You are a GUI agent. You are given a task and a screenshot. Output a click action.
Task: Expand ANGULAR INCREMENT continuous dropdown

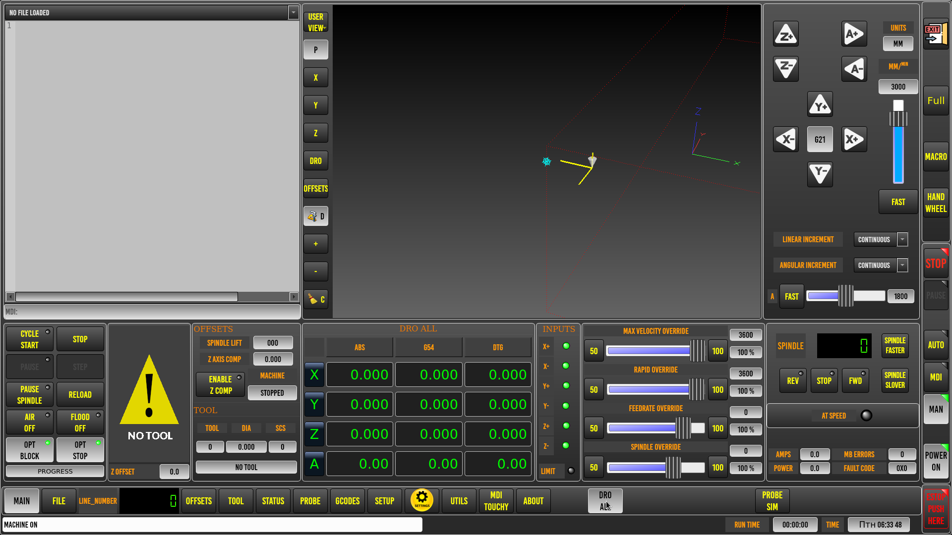coord(902,265)
